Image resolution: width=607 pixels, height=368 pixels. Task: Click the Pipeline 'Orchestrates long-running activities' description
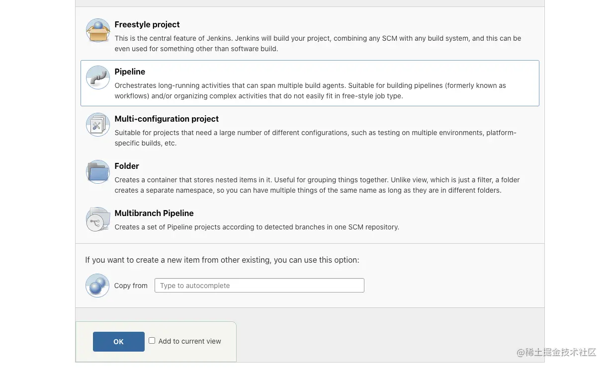pos(310,91)
